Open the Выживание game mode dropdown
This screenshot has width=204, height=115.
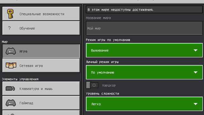(144, 50)
